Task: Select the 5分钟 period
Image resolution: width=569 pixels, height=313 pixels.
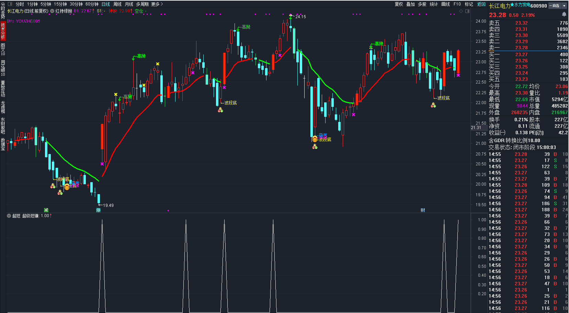Action: [46, 4]
